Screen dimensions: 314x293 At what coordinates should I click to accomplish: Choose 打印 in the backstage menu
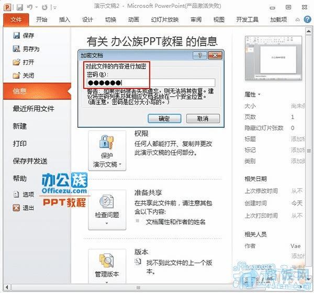click(20, 143)
